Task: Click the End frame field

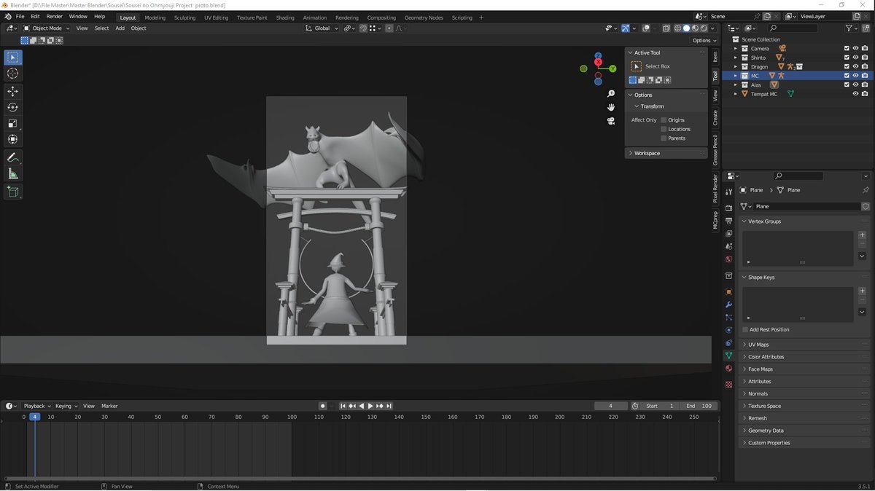Action: pyautogui.click(x=699, y=406)
